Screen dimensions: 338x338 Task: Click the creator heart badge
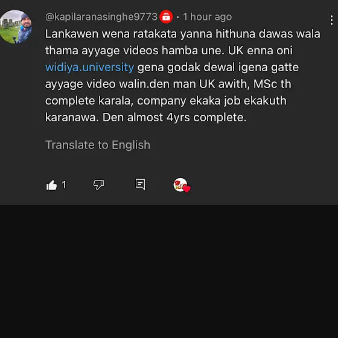pyautogui.click(x=182, y=185)
